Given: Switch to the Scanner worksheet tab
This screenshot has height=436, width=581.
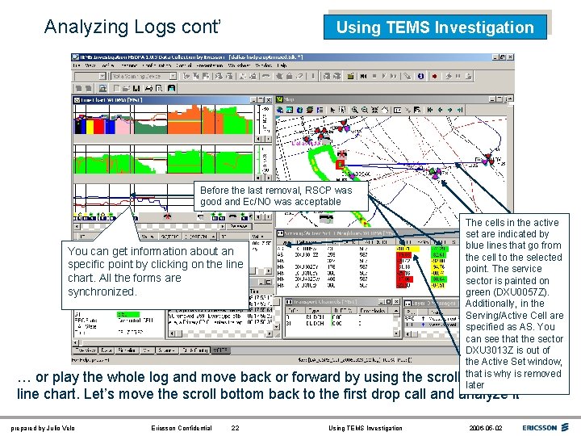Looking at the screenshot, I should click(x=166, y=350).
